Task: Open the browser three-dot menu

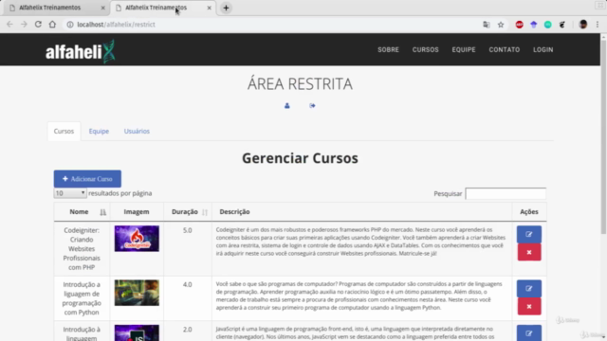Action: (x=598, y=25)
